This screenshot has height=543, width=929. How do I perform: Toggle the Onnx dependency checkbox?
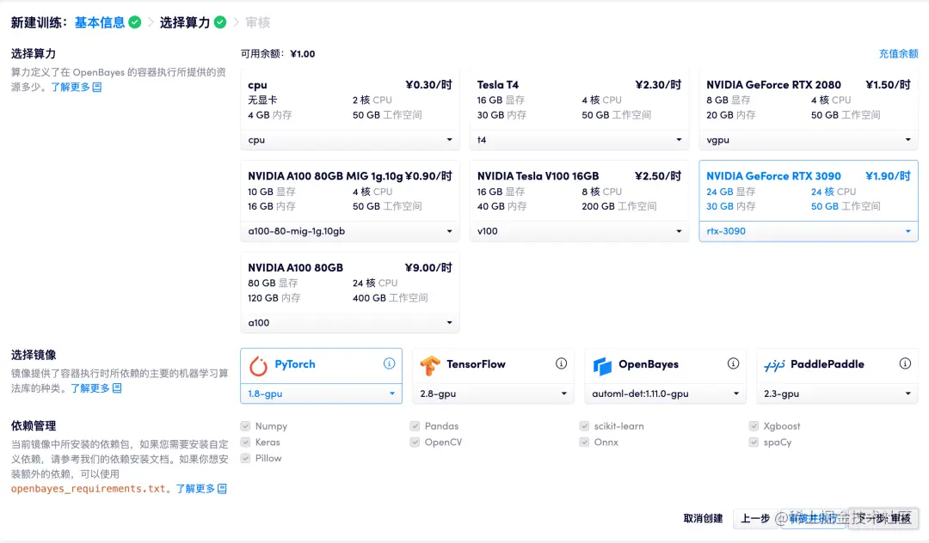coord(584,442)
